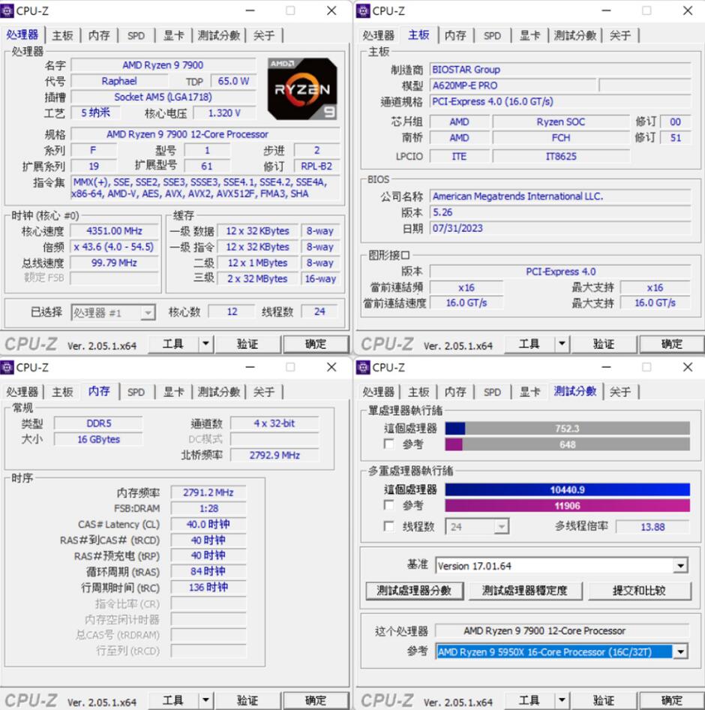Expand 工具 dropdown arrow in processor window

(206, 344)
